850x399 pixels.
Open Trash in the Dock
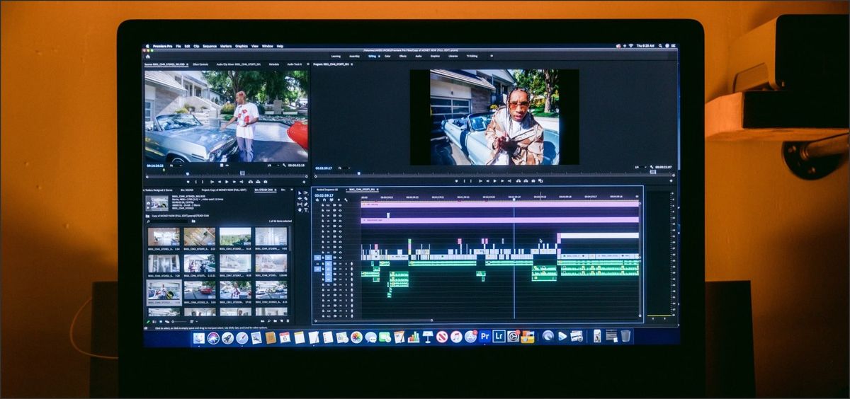click(625, 336)
